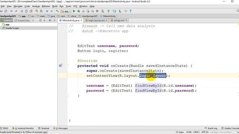The height and width of the screenshot is (134, 239).
Task: Open the VCS menu
Action: pos(75,6)
